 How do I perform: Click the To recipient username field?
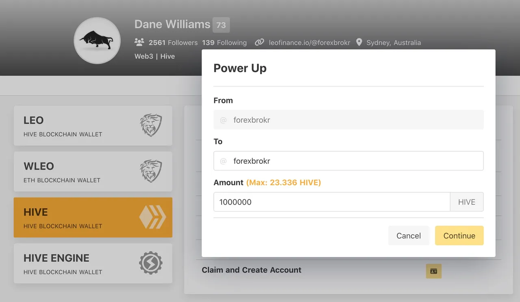pyautogui.click(x=349, y=161)
